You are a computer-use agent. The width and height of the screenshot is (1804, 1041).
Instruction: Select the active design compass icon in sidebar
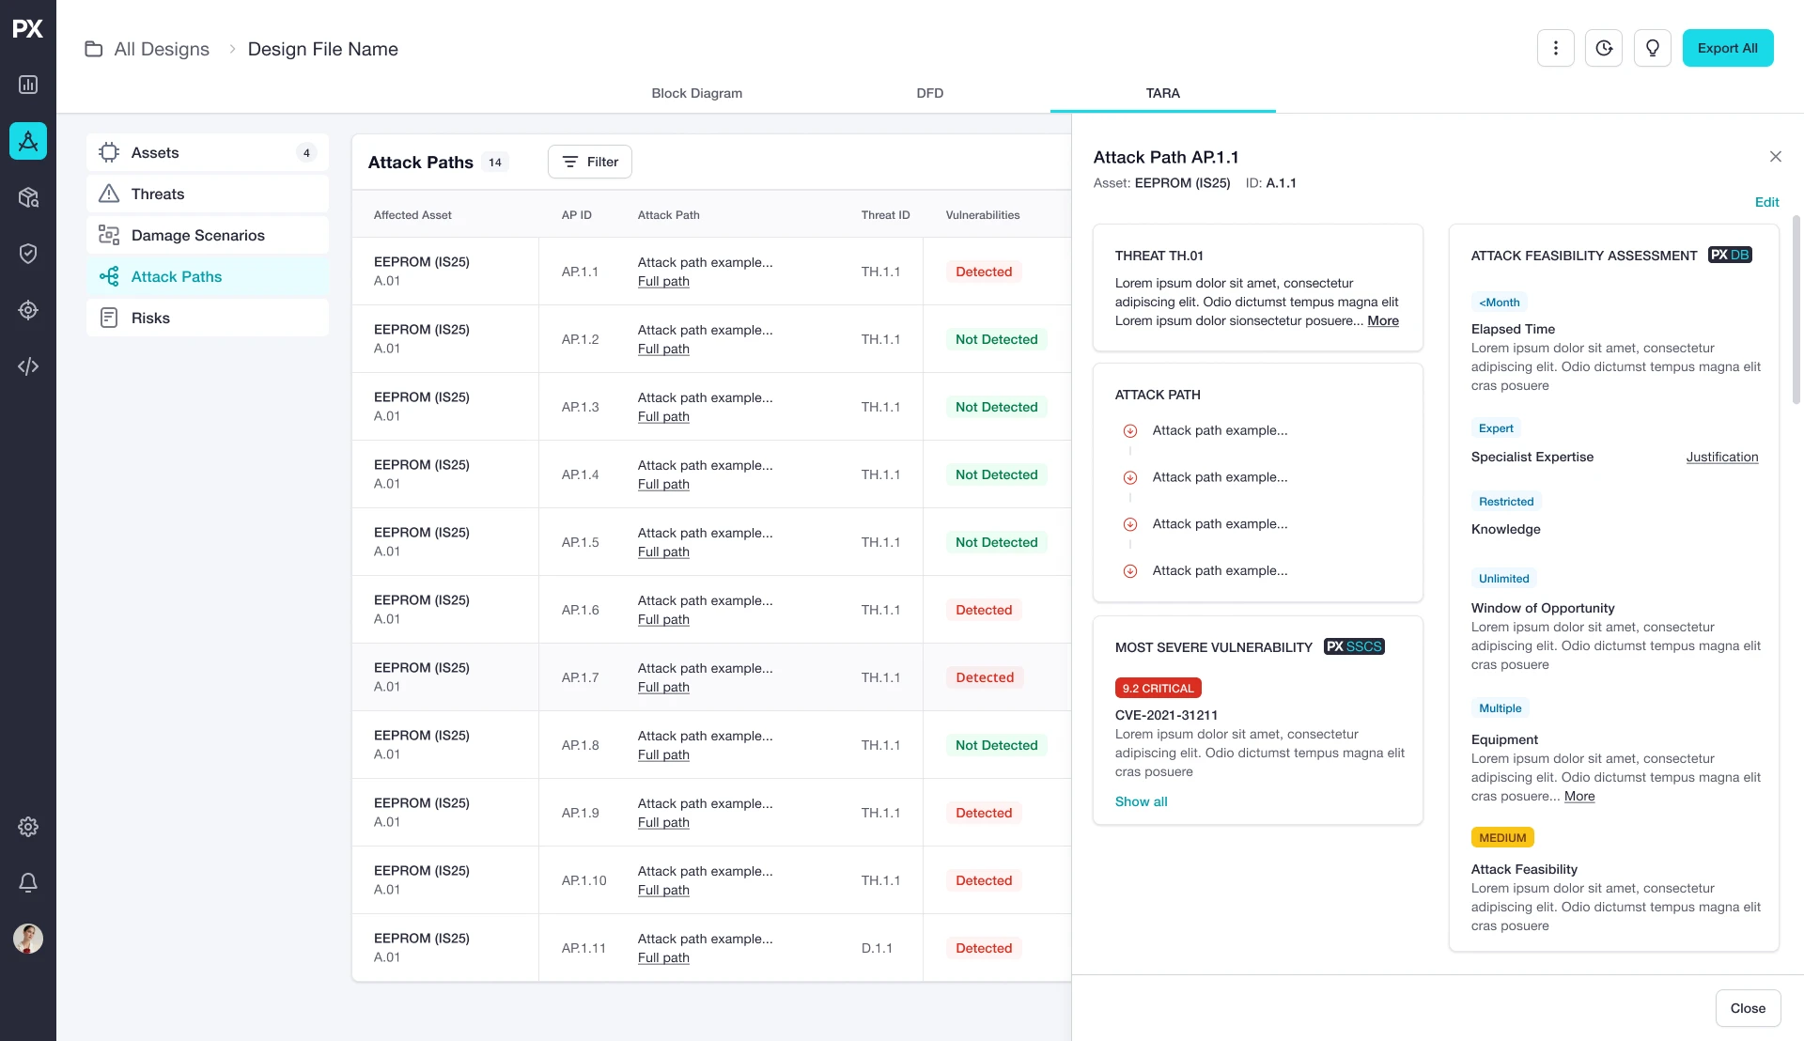coord(28,141)
